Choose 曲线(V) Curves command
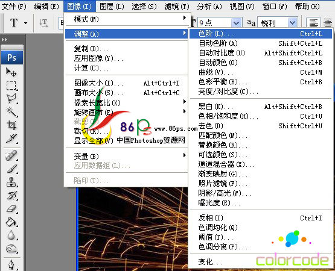This screenshot has width=335, height=271. point(260,72)
